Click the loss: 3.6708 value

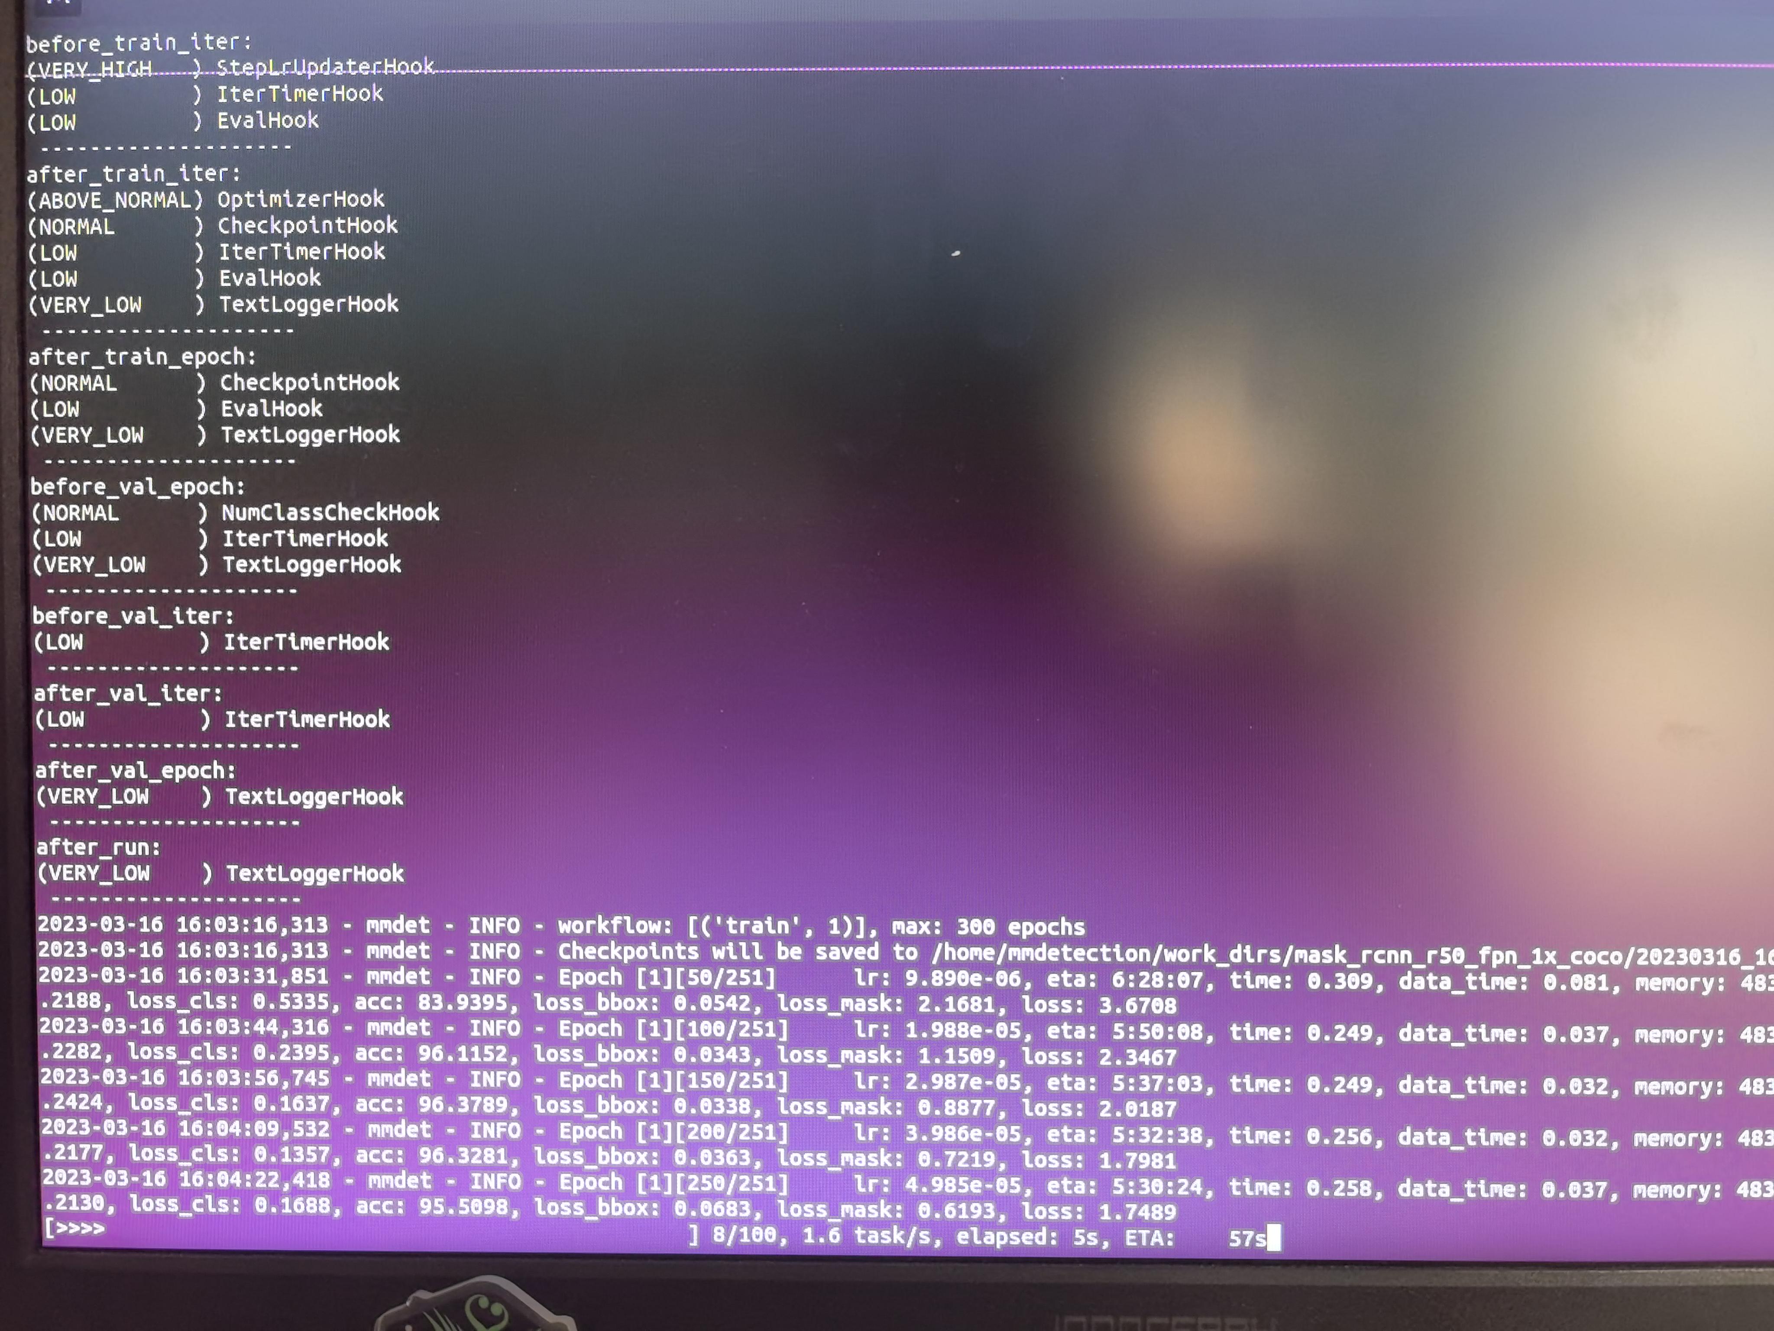pyautogui.click(x=1099, y=1005)
